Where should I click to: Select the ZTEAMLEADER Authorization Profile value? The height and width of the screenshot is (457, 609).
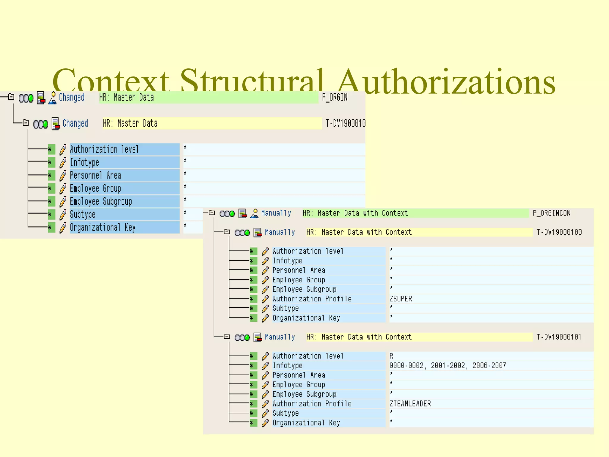(x=410, y=404)
